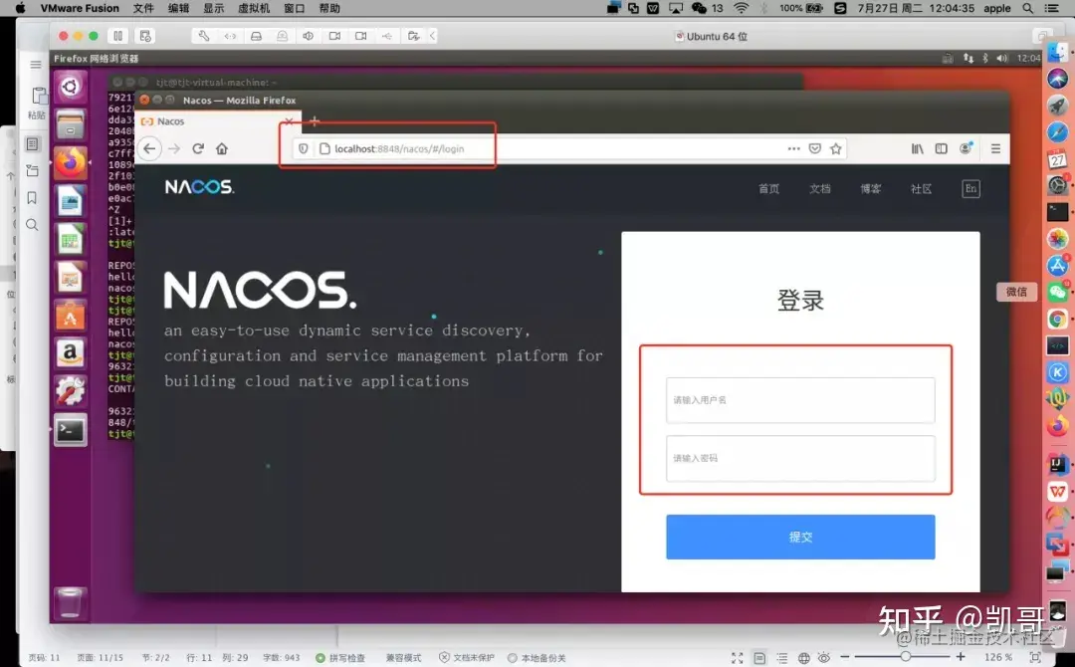This screenshot has width=1075, height=667.
Task: Open Terminal from the Ubuntu launcher
Action: [70, 430]
